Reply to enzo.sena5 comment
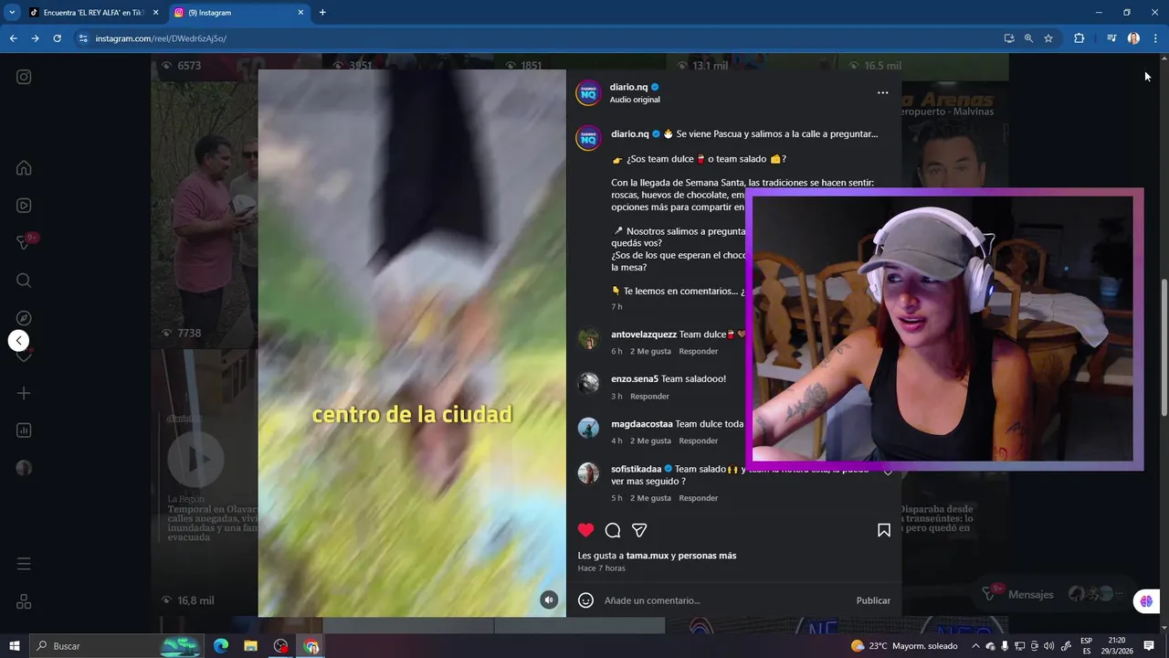Viewport: 1169px width, 658px height. (650, 397)
